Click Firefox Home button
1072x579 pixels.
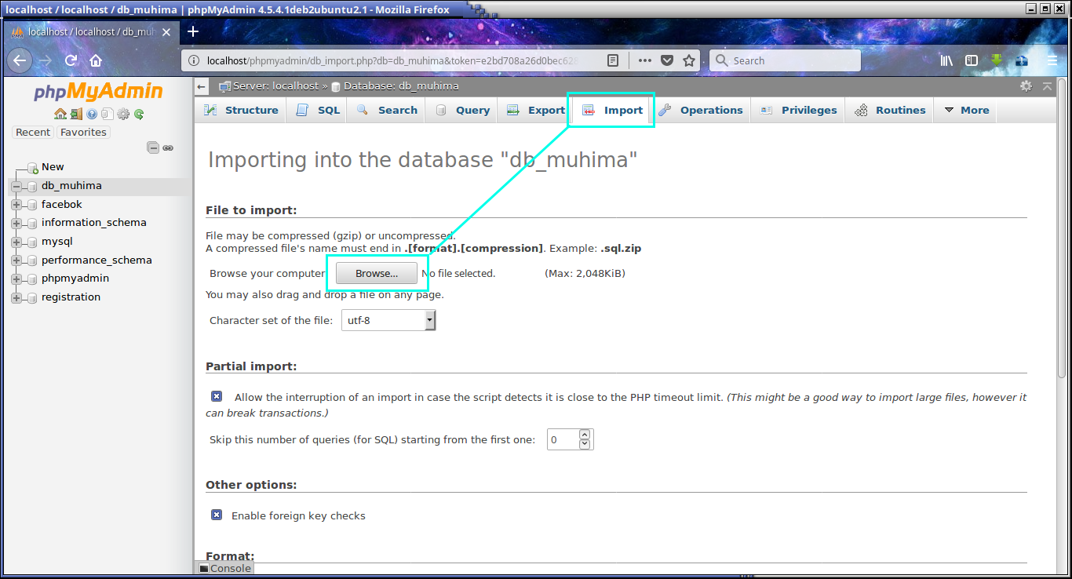96,60
